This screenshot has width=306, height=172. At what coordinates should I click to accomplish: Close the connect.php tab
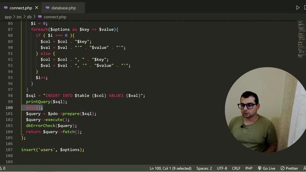[x=37, y=8]
